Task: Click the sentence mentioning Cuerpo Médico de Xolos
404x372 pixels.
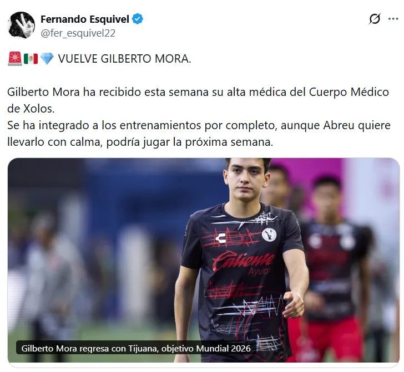Action: (x=198, y=100)
